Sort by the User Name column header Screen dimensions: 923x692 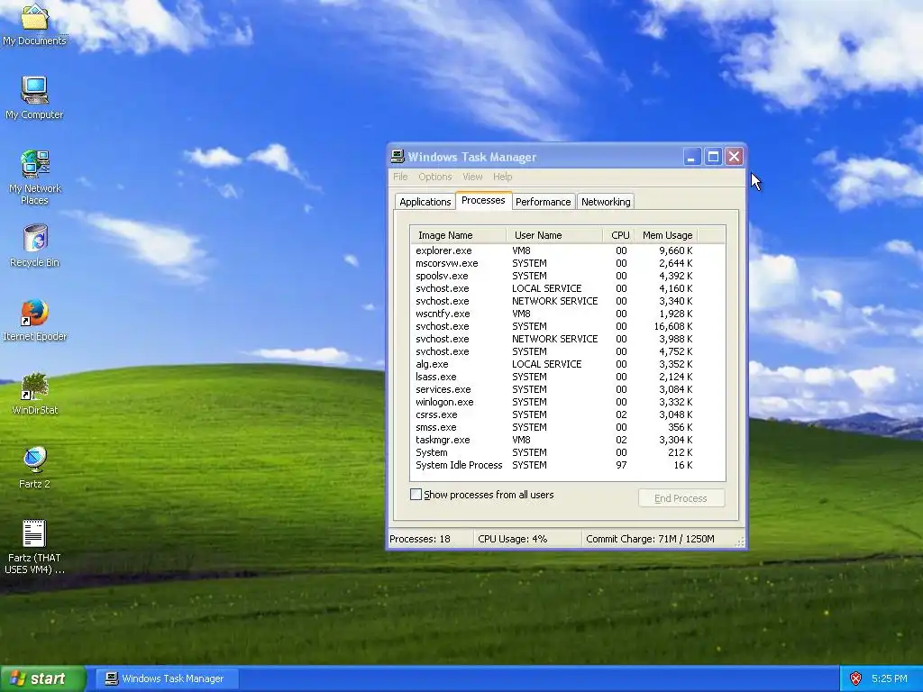(554, 235)
